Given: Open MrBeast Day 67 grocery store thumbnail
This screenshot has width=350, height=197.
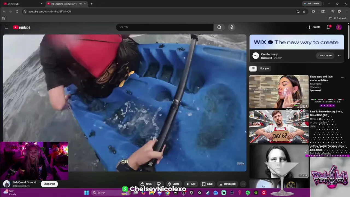Looking at the screenshot, I should 279,126.
